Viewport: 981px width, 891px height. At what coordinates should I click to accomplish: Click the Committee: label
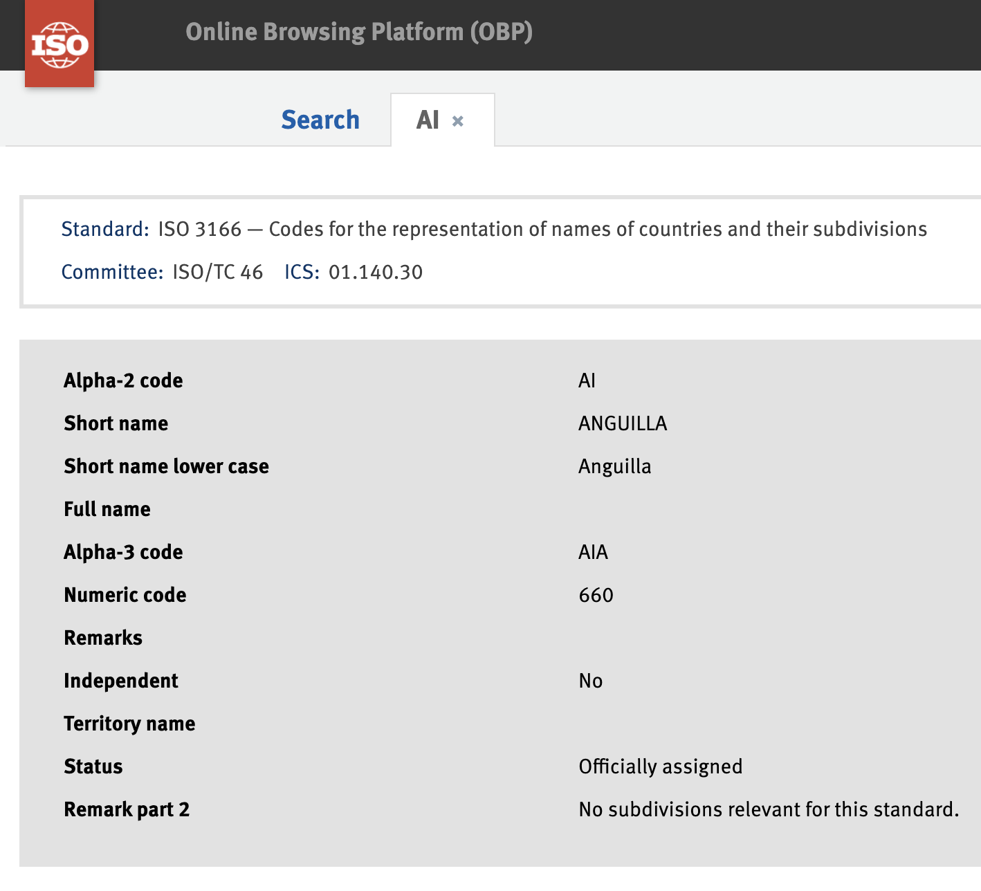[x=112, y=272]
